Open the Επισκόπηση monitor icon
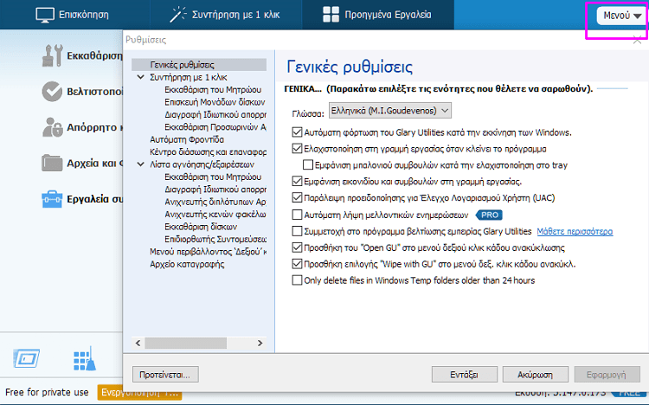Screen dimensions: 649x405 [x=45, y=15]
